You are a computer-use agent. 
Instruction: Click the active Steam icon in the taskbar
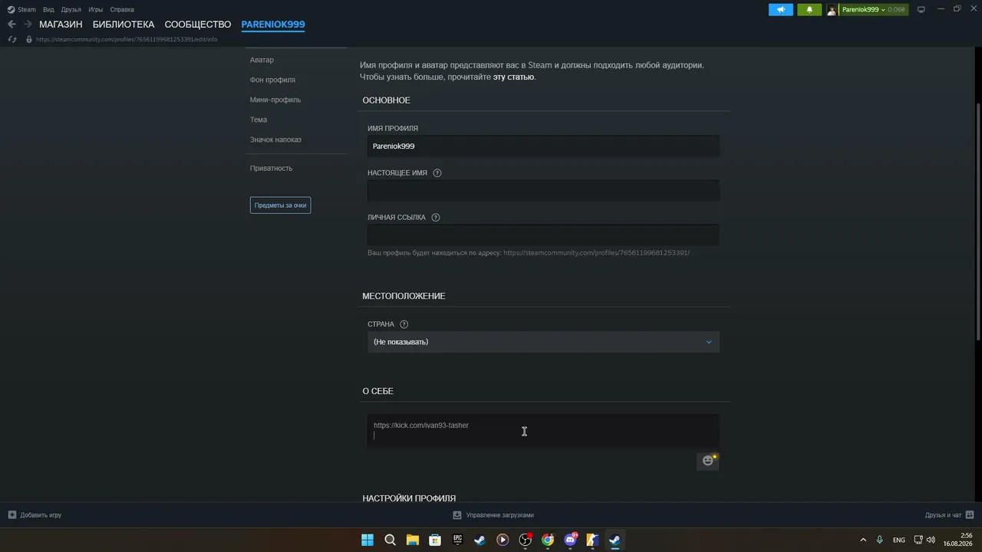click(615, 540)
